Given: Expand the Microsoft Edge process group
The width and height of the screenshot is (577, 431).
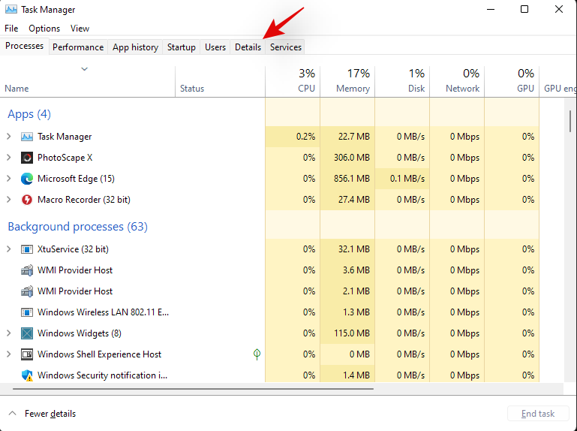Looking at the screenshot, I should [x=9, y=179].
